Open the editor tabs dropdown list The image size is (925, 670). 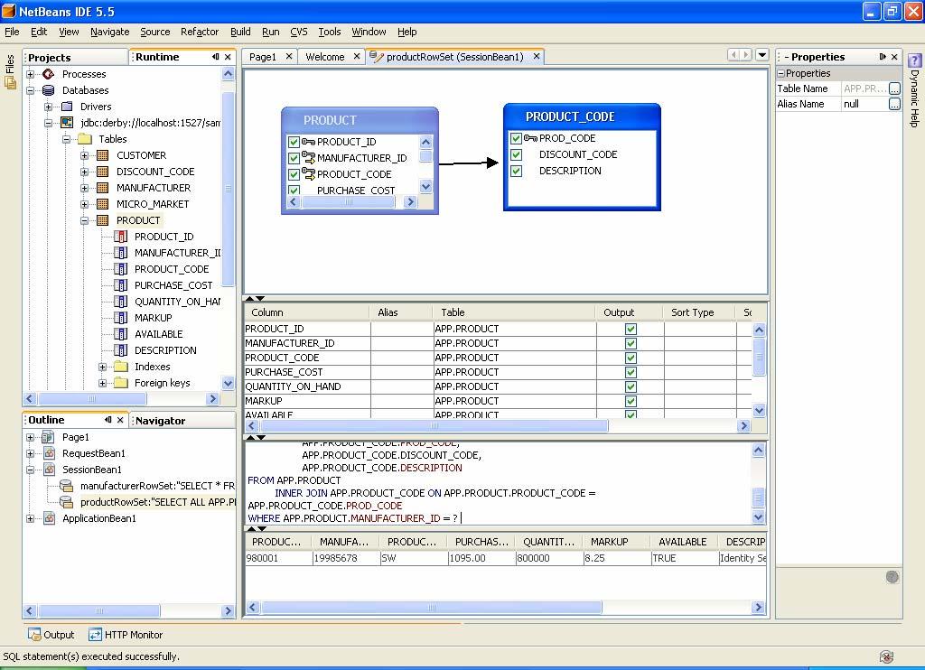tap(762, 55)
